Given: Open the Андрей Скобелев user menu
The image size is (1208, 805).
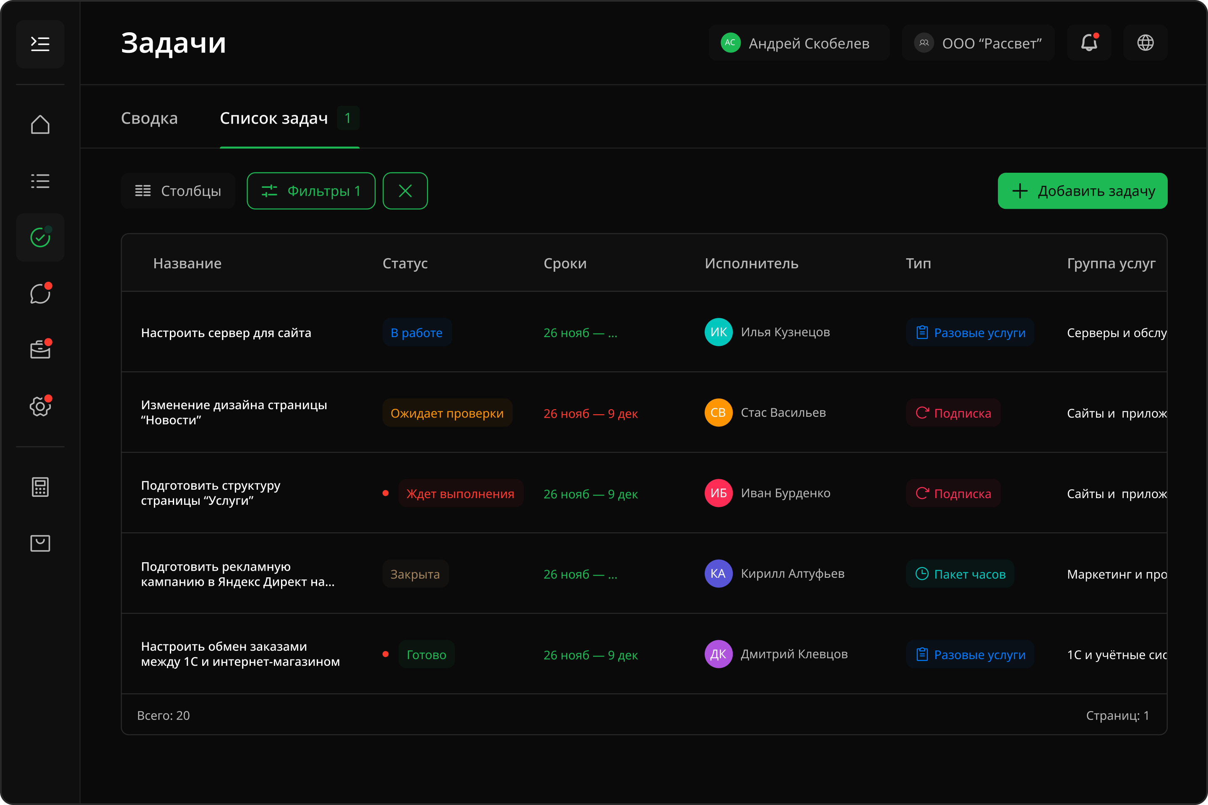Looking at the screenshot, I should [798, 43].
